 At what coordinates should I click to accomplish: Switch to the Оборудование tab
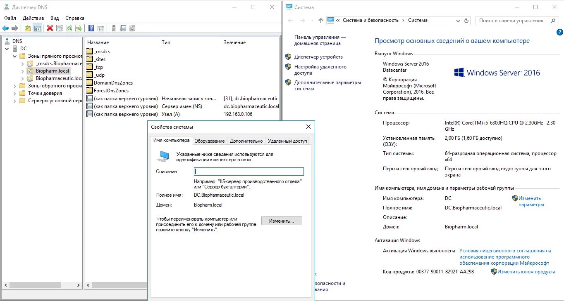pyautogui.click(x=210, y=141)
